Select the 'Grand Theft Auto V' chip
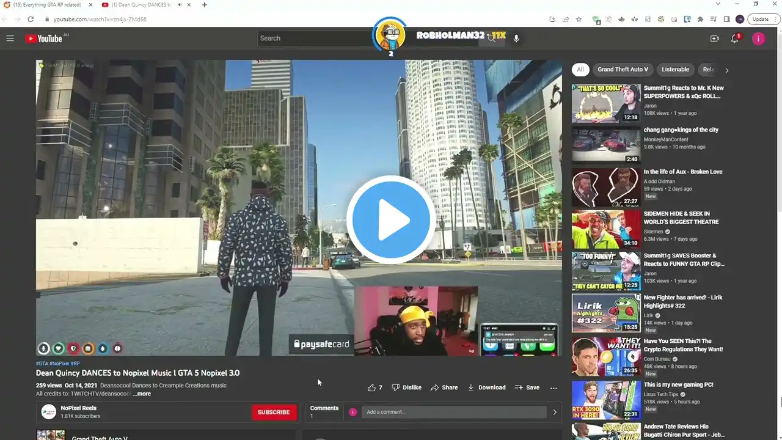 pyautogui.click(x=623, y=70)
